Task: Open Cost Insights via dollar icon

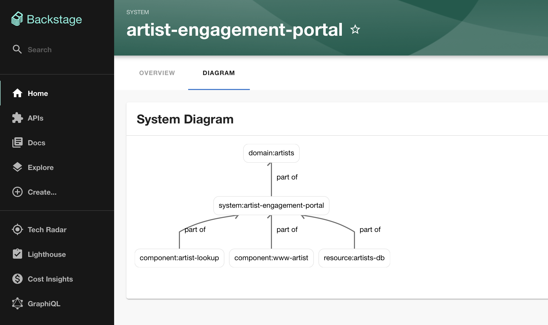Action: (x=17, y=279)
